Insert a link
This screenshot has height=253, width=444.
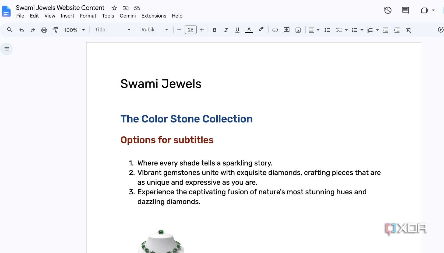coord(275,30)
